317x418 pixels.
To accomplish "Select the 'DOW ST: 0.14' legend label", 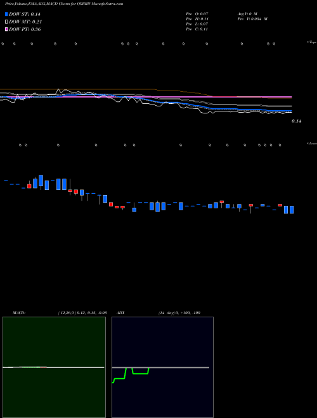I will pyautogui.click(x=25, y=14).
